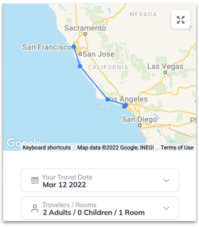Click the calendar icon in travel date
Image resolution: width=199 pixels, height=227 pixels.
35,180
